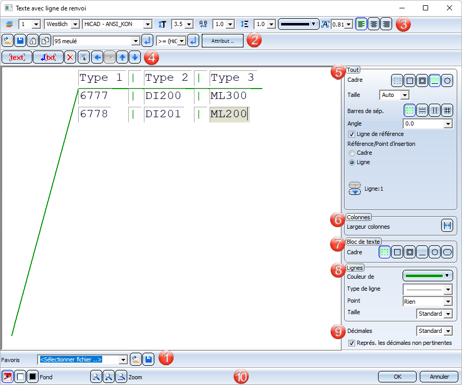Click the new line [txt] icon with blue arrow

click(48, 57)
